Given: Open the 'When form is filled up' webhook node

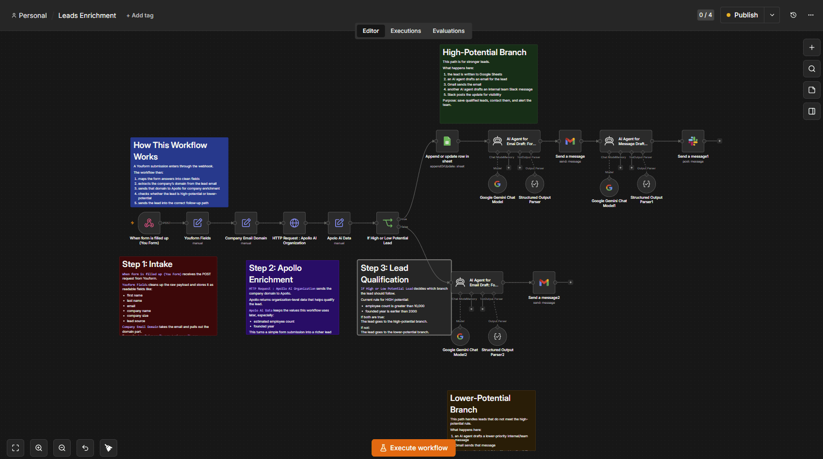Looking at the screenshot, I should (149, 223).
